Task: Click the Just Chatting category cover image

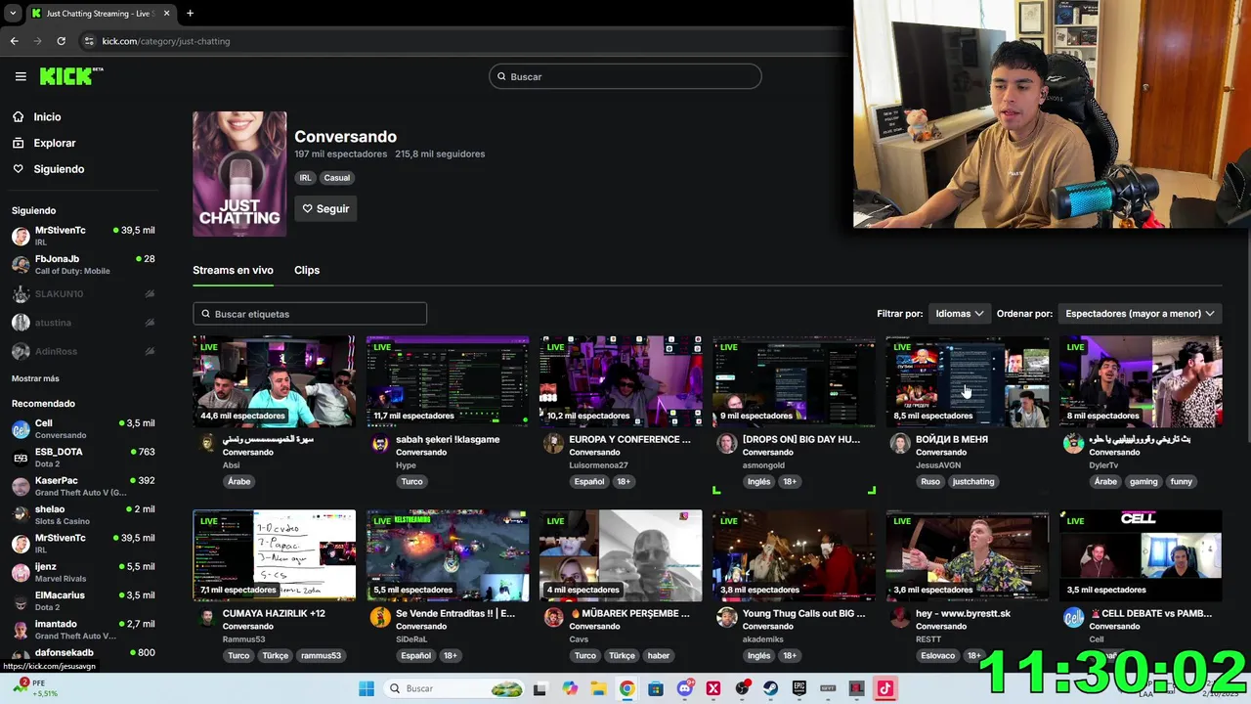Action: [239, 174]
